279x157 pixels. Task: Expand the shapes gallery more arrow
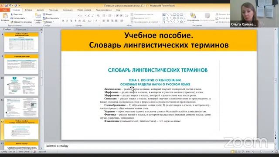[185, 22]
